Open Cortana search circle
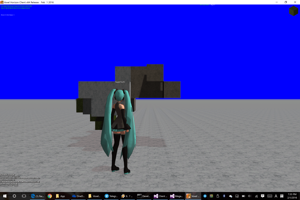 [14, 196]
